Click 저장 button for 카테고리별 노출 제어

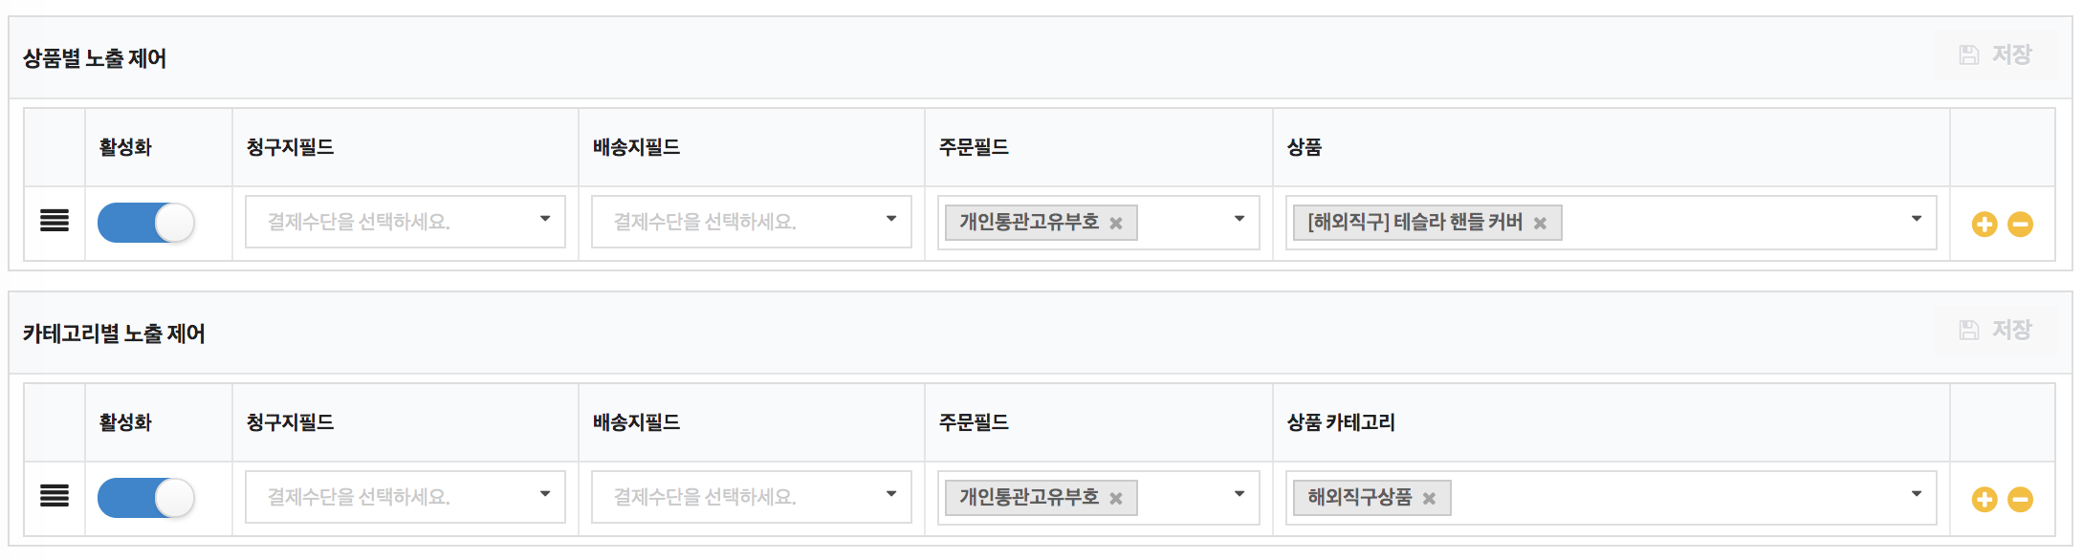pyautogui.click(x=1995, y=331)
